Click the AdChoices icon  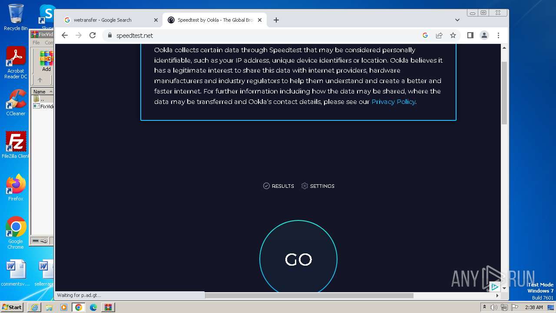pyautogui.click(x=494, y=287)
